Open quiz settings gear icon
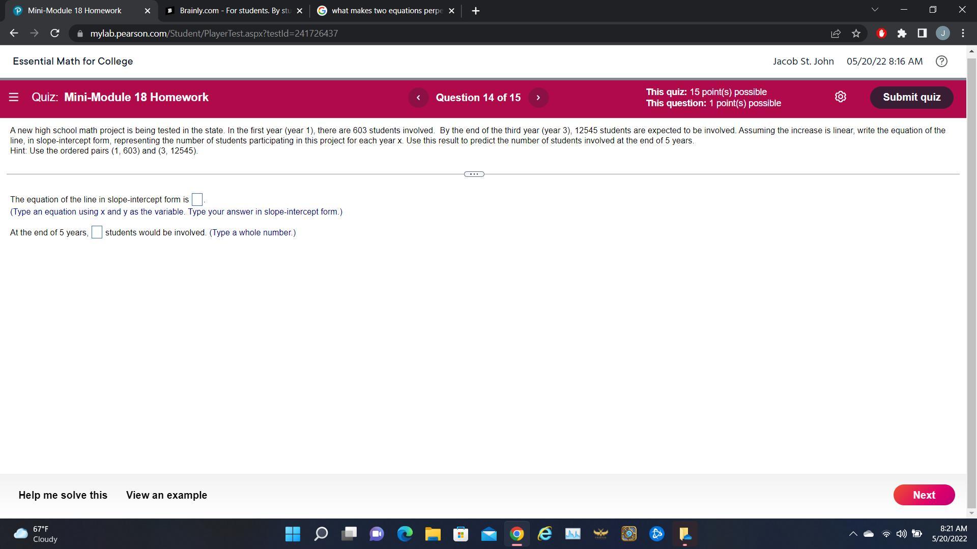The width and height of the screenshot is (977, 549). tap(840, 97)
